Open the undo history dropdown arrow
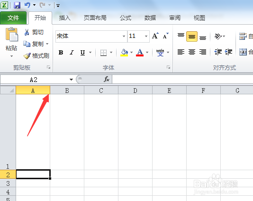The height and width of the screenshot is (201, 253). coord(35,5)
